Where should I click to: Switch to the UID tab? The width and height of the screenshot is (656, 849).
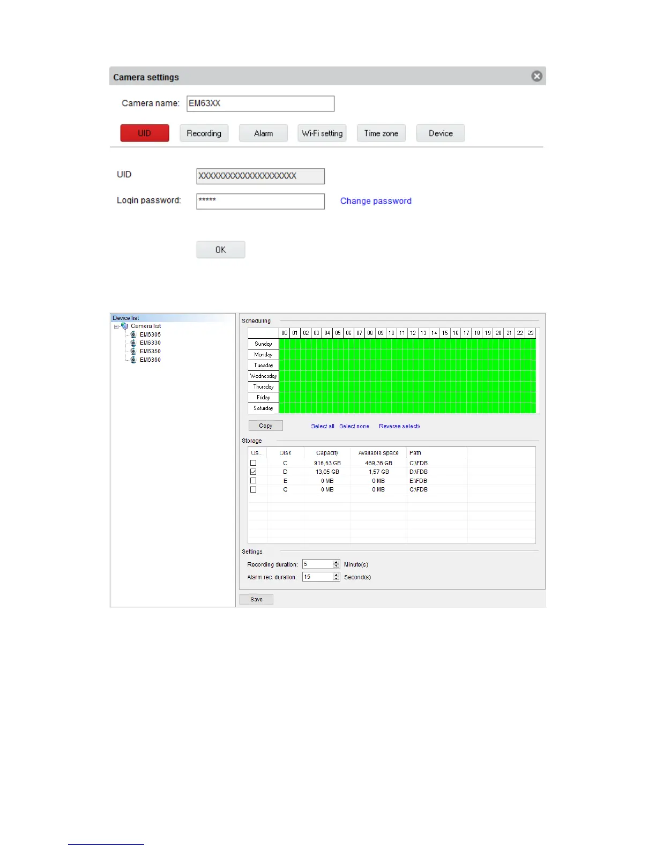click(145, 133)
